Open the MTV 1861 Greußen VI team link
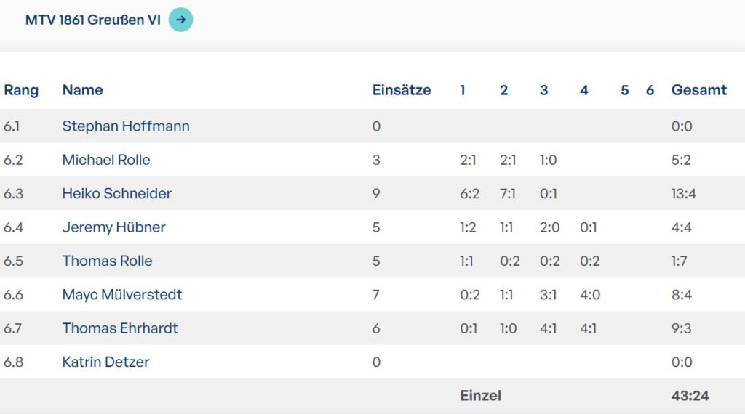Image resolution: width=745 pixels, height=414 pixels. pos(92,20)
